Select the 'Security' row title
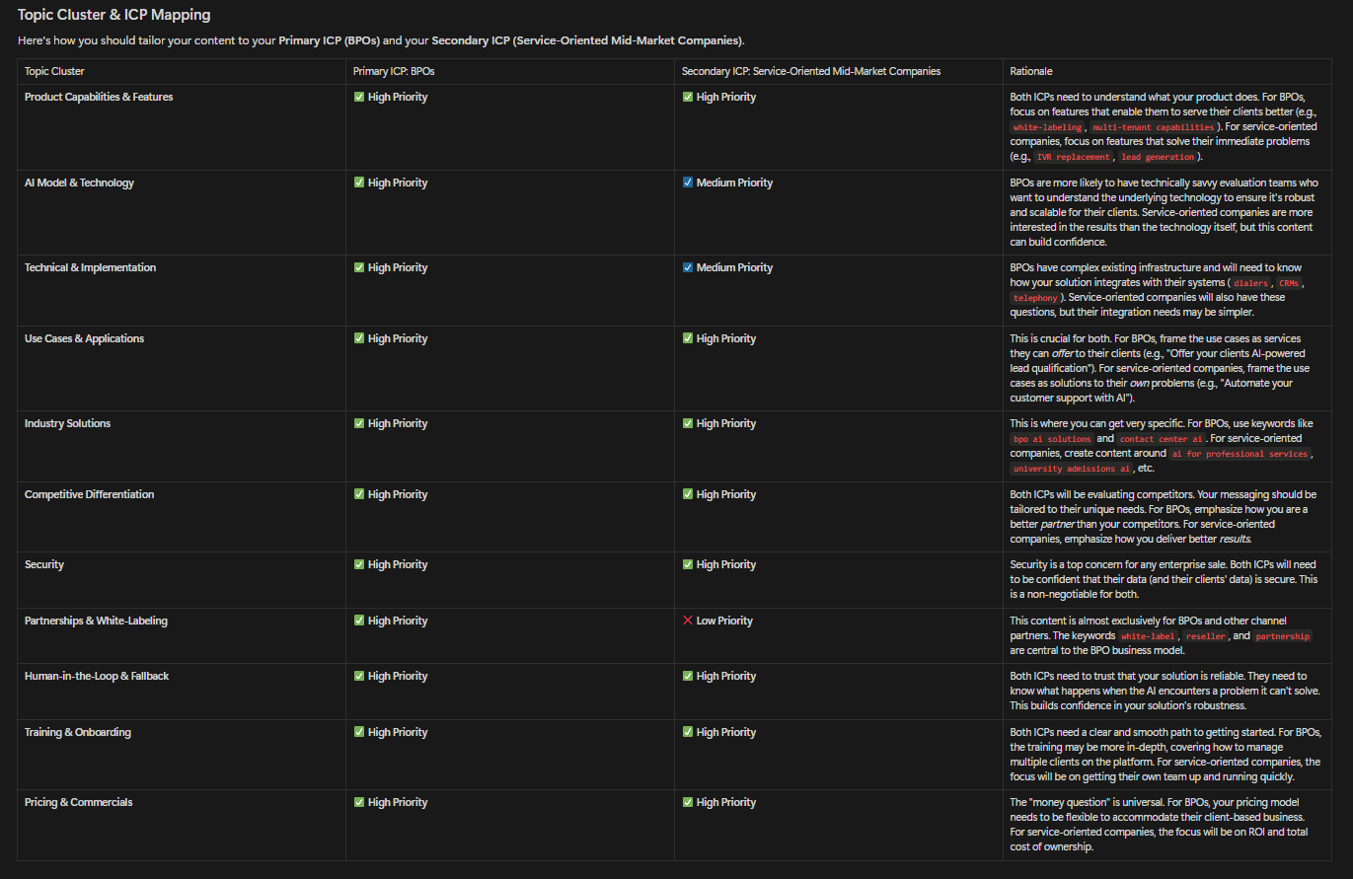This screenshot has width=1353, height=879. click(44, 564)
